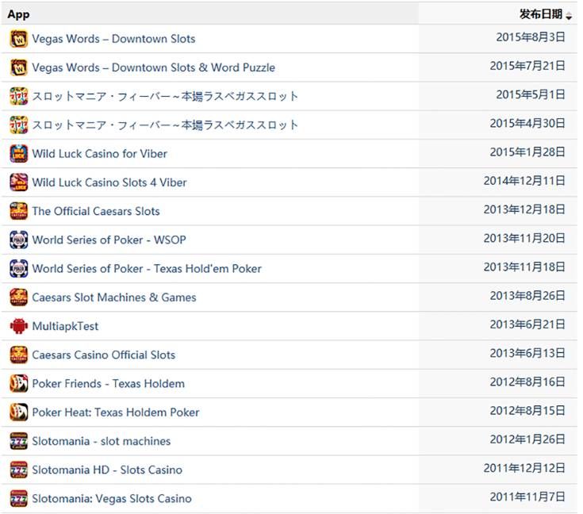Open Vegas Words – Downtown Slots link

click(x=113, y=39)
